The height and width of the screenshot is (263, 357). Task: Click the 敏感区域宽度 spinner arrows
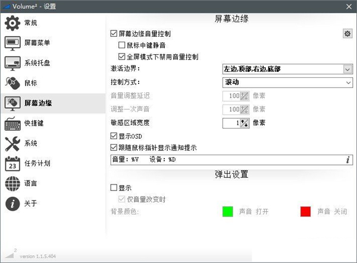click(245, 123)
